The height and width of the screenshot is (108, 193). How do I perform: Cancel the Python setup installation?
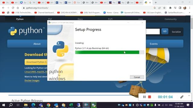click(137, 77)
